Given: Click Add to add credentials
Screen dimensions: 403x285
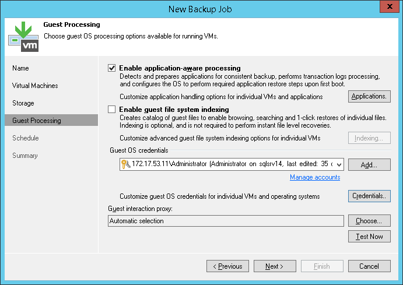Looking at the screenshot, I should pyautogui.click(x=369, y=165).
